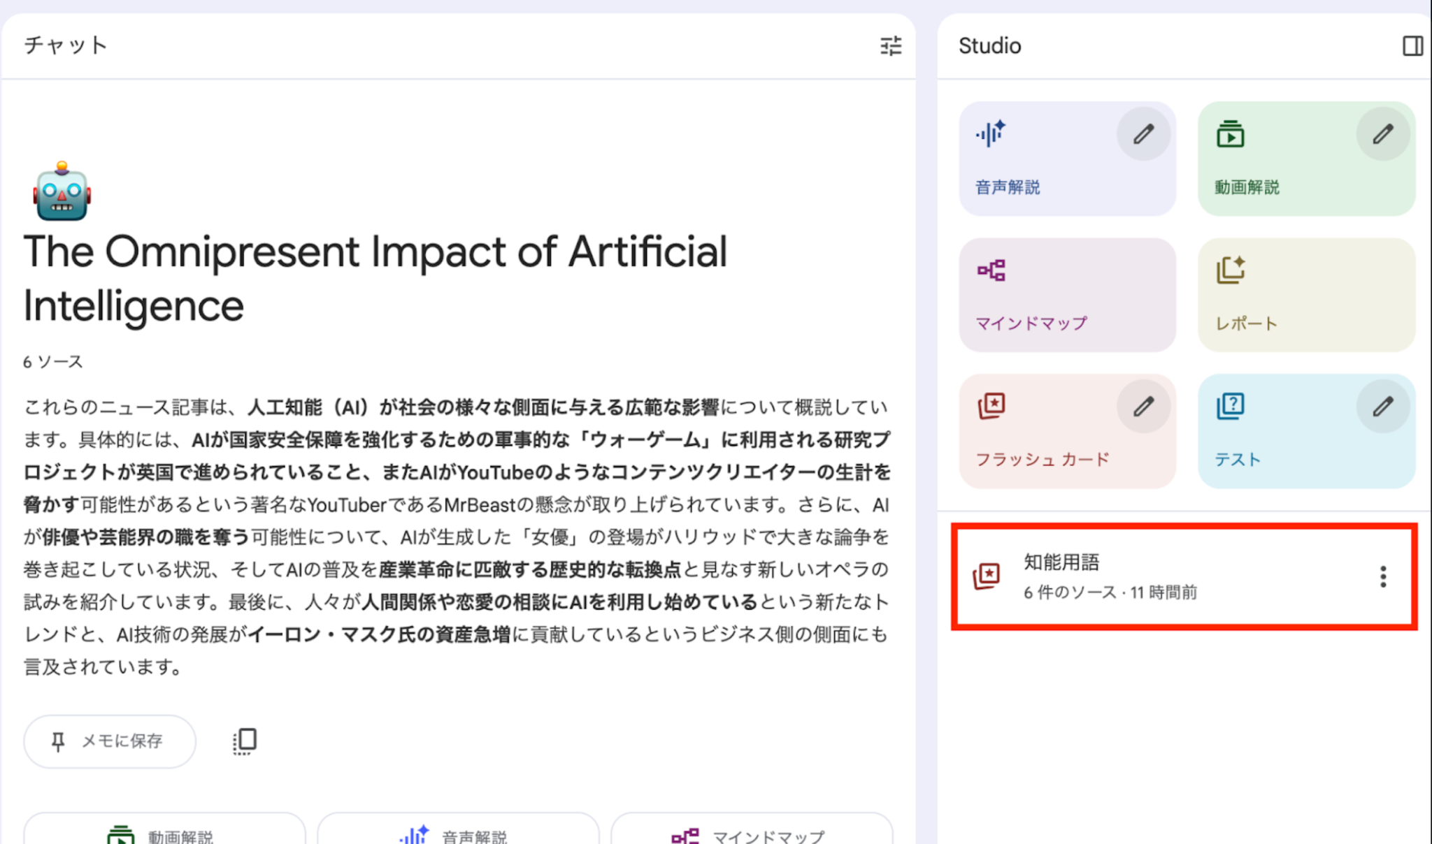Create a マインドマップ in Studio
Viewport: 1432px width, 844px height.
click(x=1067, y=295)
